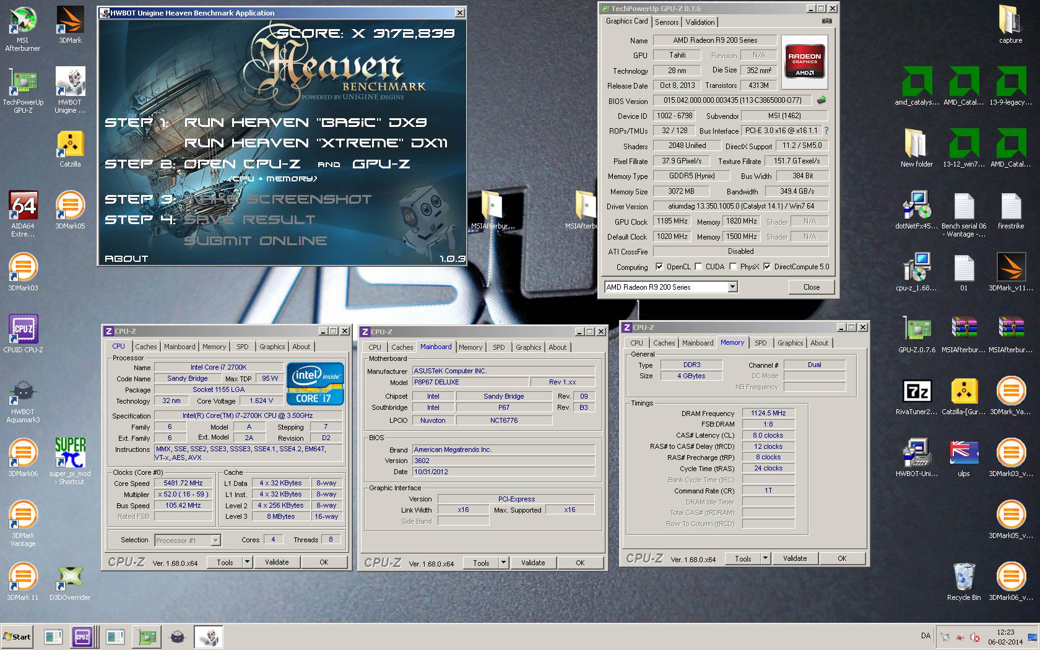Click GPU-Z link in HWBOT Heaven step 2
The image size is (1040, 650).
coord(381,164)
